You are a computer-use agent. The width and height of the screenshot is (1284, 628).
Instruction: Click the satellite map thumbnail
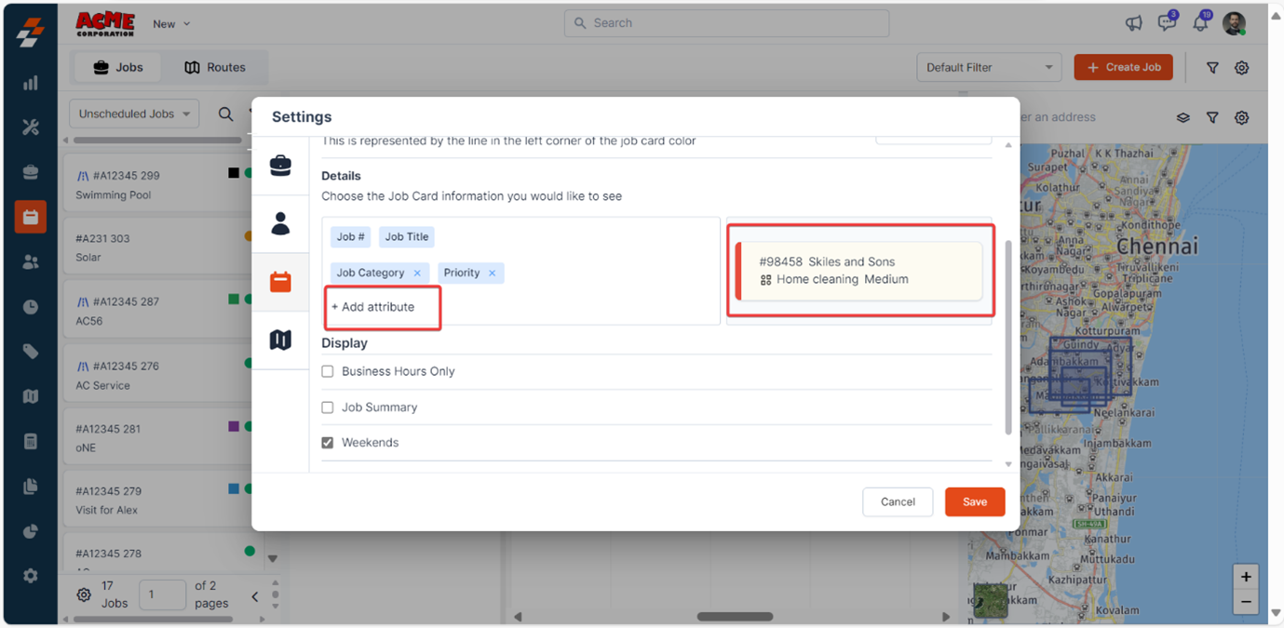990,600
